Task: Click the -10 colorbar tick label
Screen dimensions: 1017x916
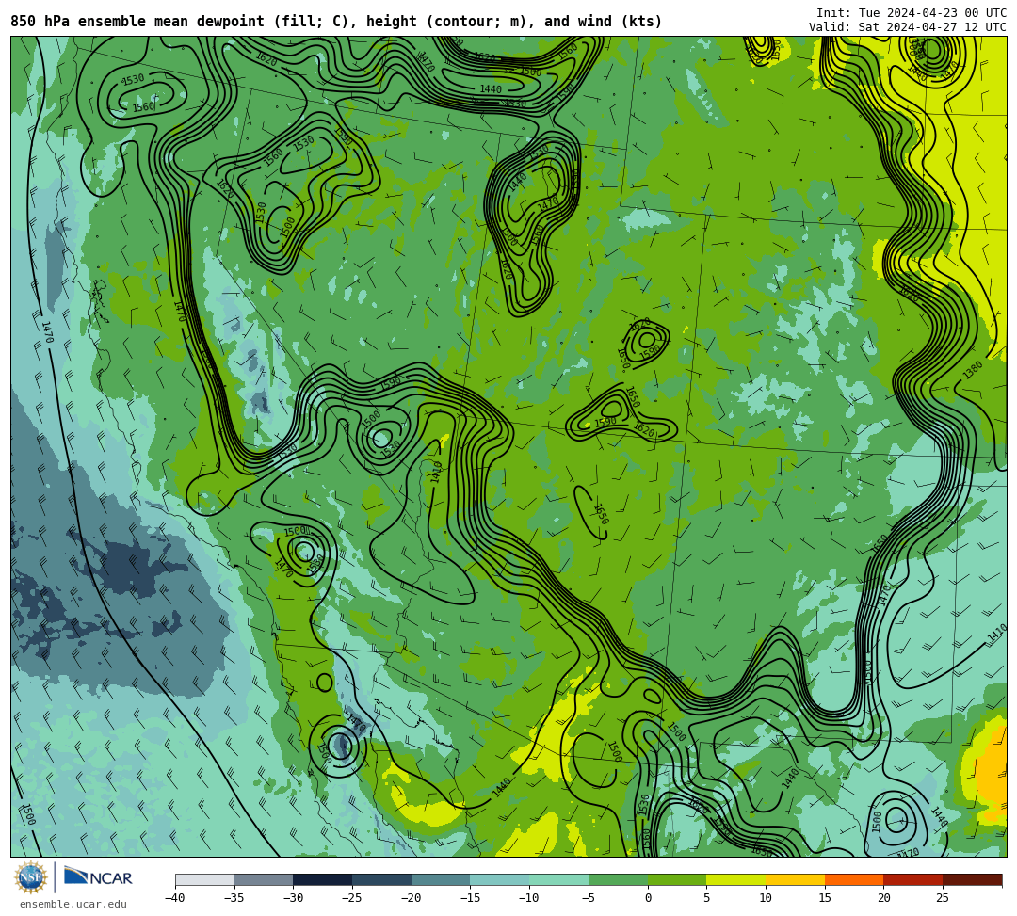Action: click(x=529, y=898)
